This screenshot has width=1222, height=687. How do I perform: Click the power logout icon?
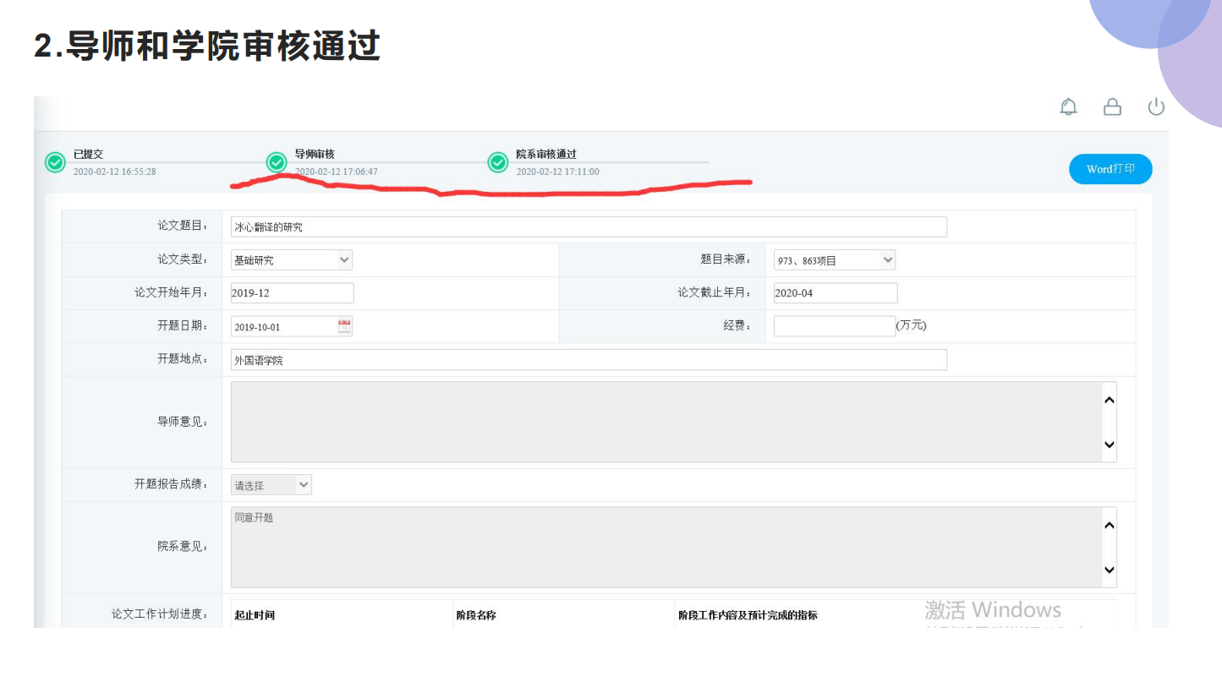click(1156, 107)
